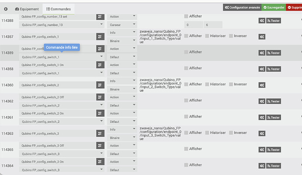Open Défaut subtype dropdown for row 114358
This screenshot has width=302, height=175.
pyautogui.click(x=122, y=73)
